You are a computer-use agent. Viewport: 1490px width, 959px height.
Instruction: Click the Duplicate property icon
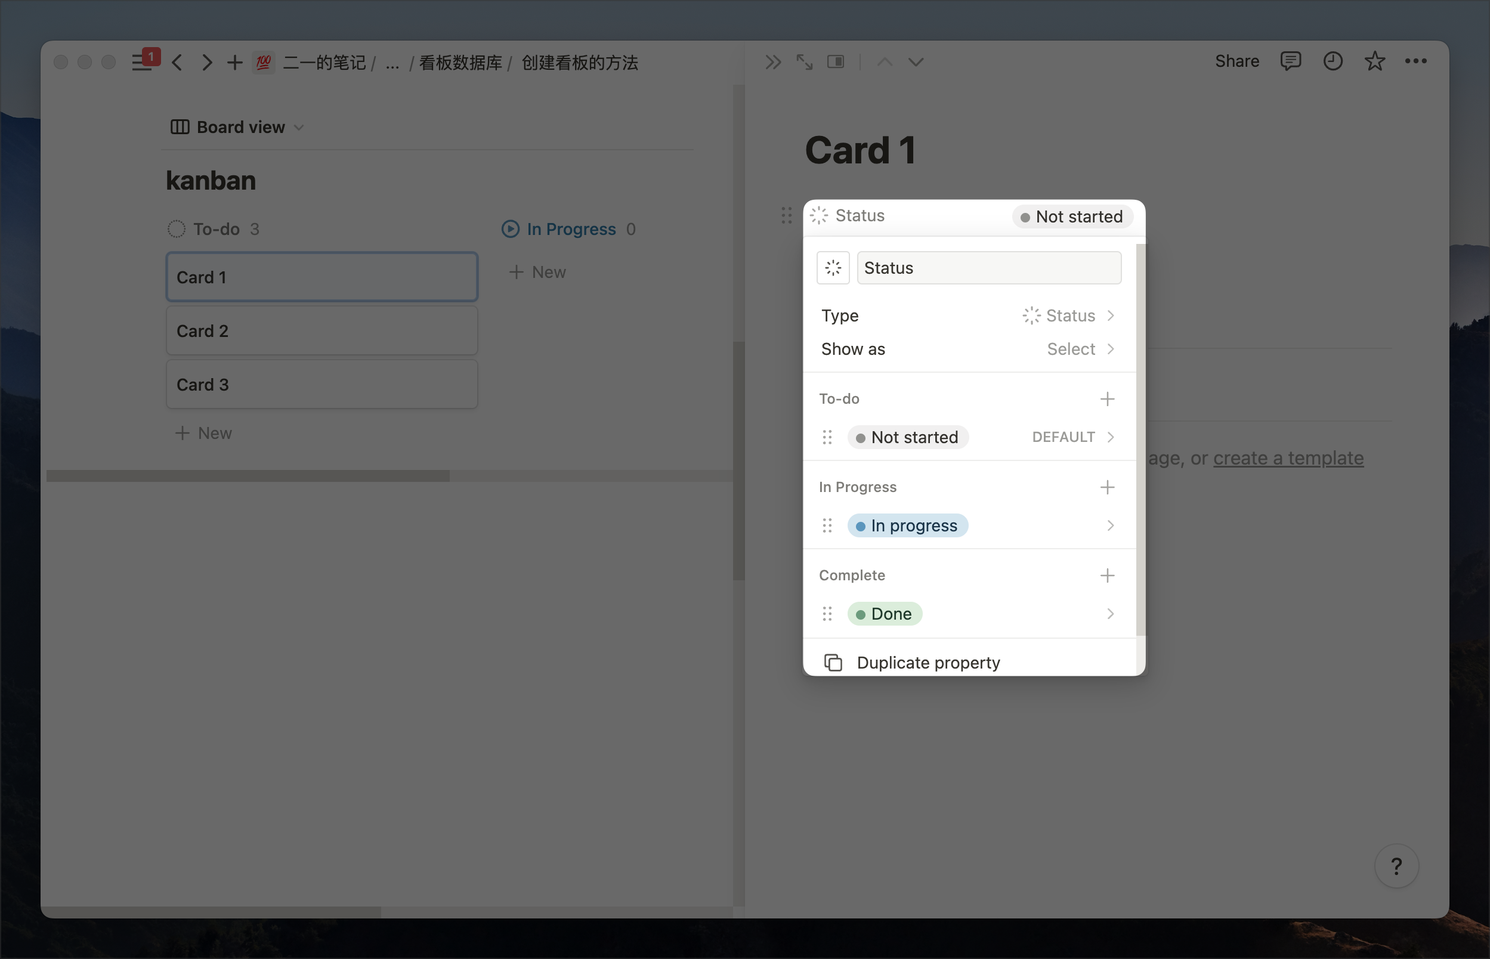833,663
